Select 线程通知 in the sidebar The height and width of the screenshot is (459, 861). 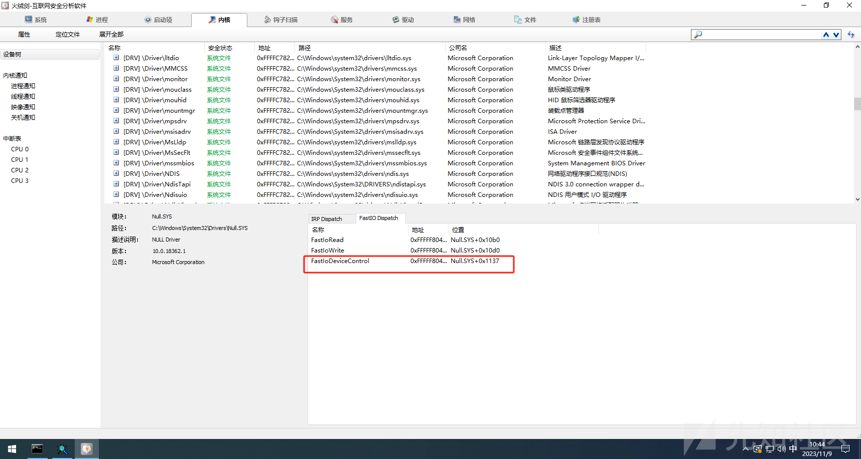(23, 97)
